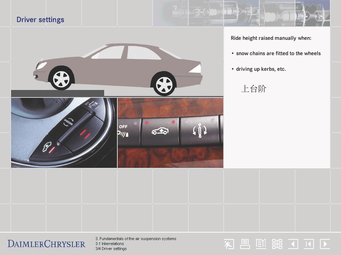
Task: Click the 'Driver settings' page heading
Action: coord(40,20)
